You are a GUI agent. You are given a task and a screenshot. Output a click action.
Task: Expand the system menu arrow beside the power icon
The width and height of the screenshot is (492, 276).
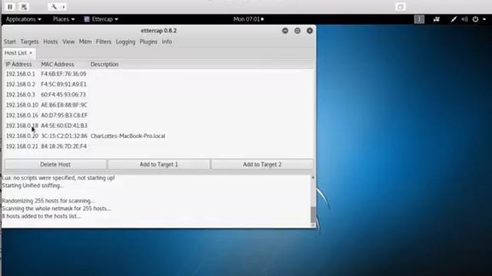(484, 19)
